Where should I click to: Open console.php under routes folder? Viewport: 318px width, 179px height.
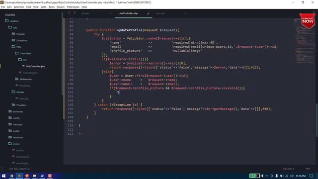pos(22,164)
